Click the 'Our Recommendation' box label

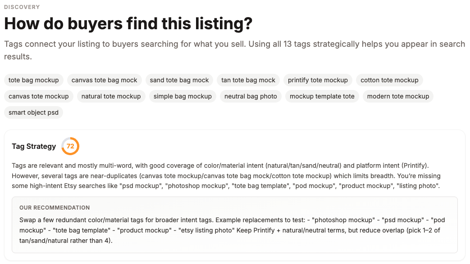[x=55, y=208]
